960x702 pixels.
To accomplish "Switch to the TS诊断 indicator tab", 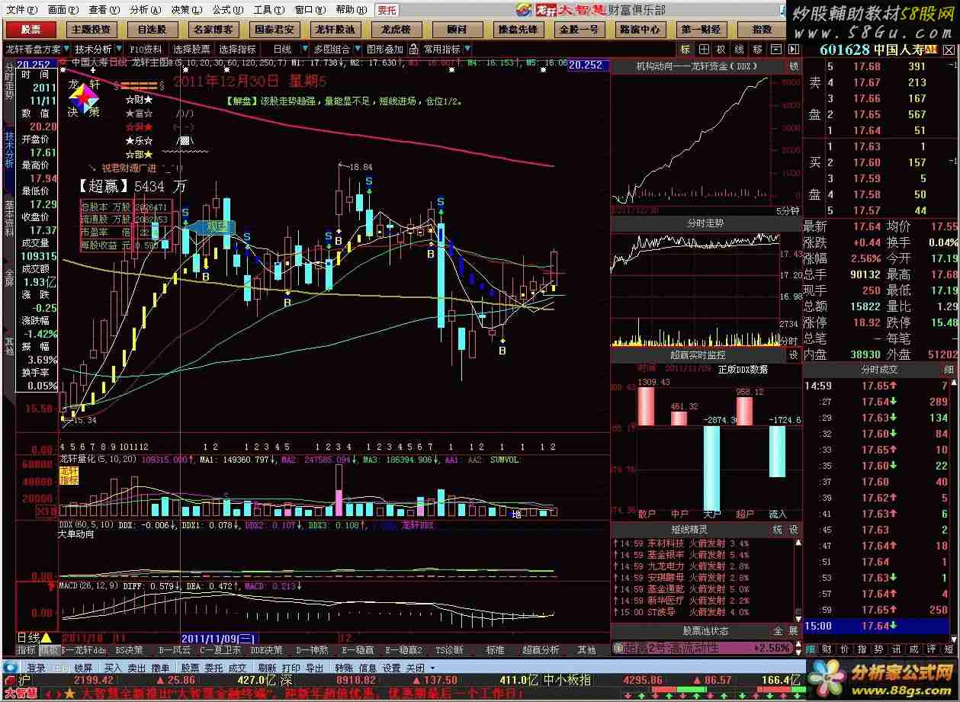I will coord(450,650).
